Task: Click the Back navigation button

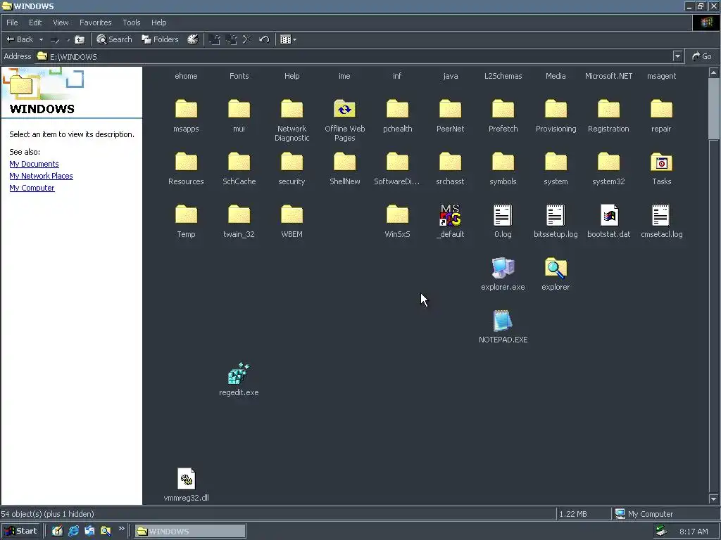Action: click(x=19, y=39)
